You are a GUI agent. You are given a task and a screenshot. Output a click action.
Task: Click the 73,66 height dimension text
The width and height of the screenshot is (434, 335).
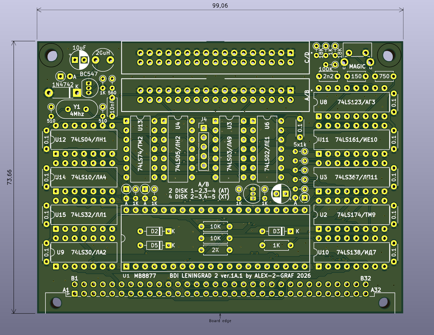9,177
